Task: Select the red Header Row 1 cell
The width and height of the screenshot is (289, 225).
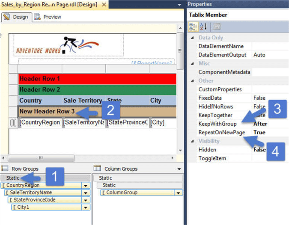Action: coord(97,79)
